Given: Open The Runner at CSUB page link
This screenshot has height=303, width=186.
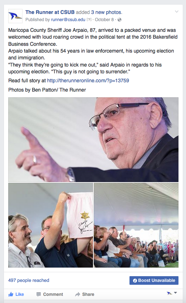Looking at the screenshot, I should pyautogui.click(x=50, y=12).
